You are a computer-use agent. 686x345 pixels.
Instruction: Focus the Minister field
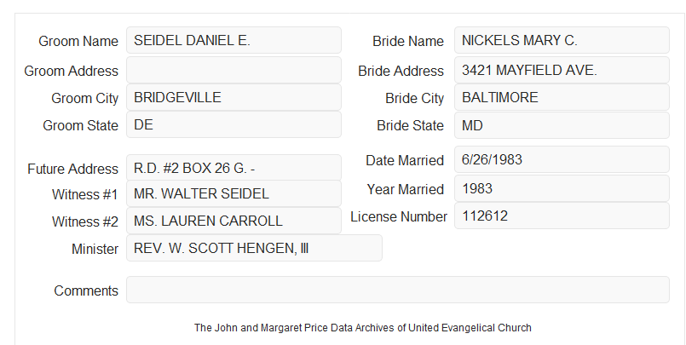254,248
